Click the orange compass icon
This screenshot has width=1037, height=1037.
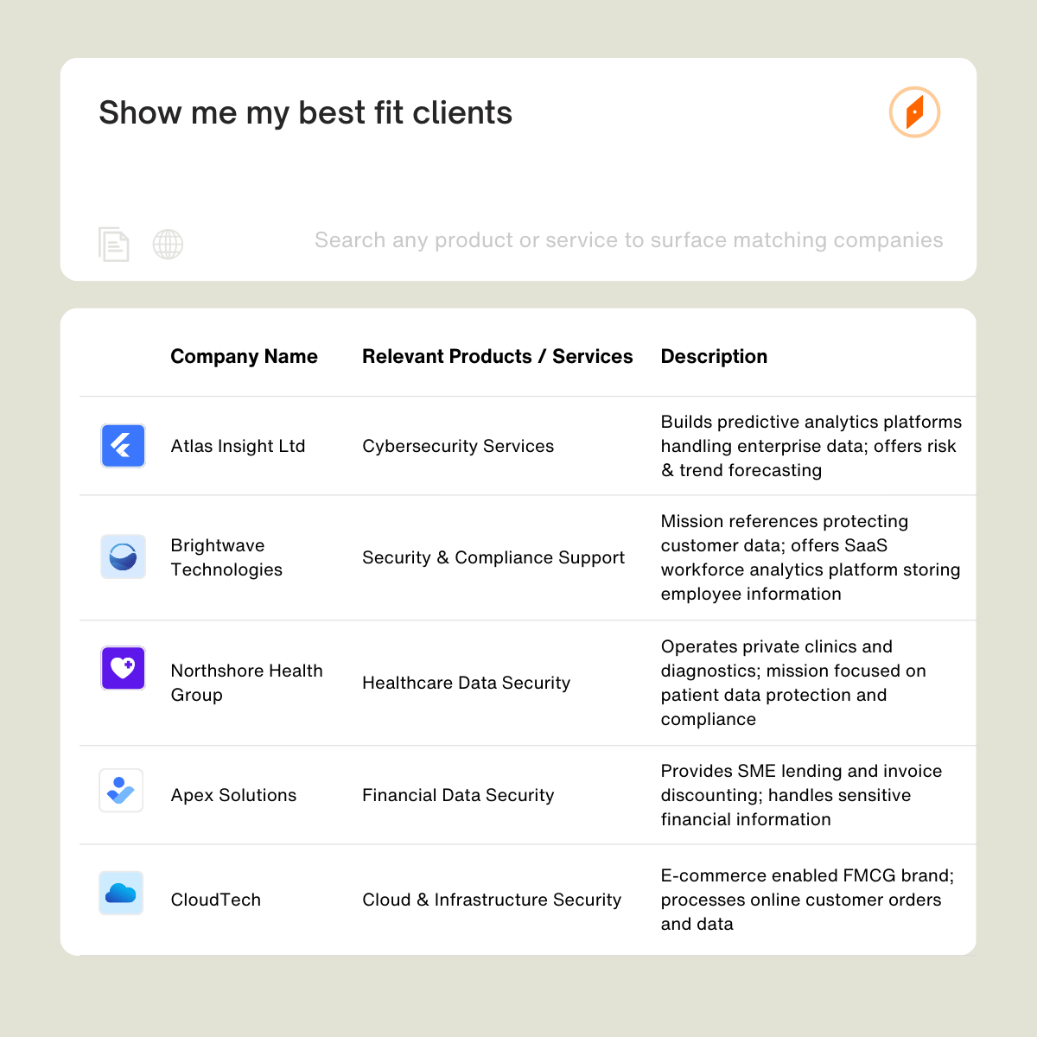[914, 112]
